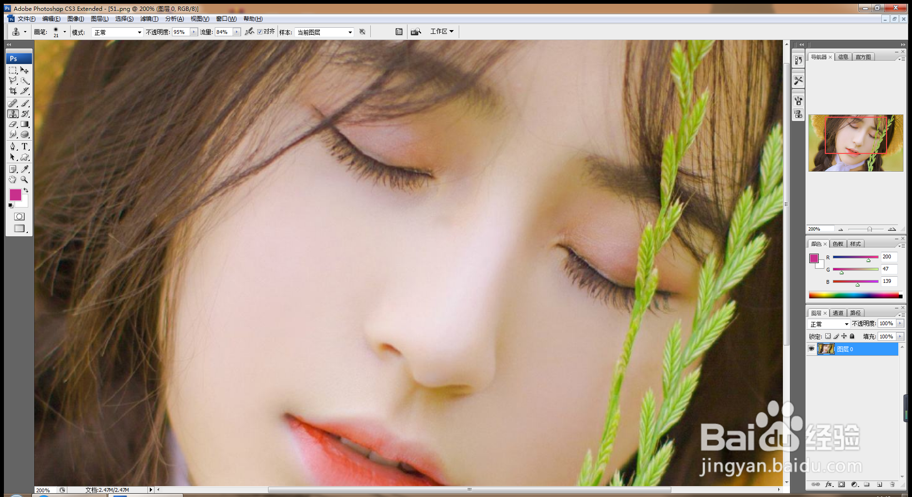Reset default foreground and background colors

11,206
